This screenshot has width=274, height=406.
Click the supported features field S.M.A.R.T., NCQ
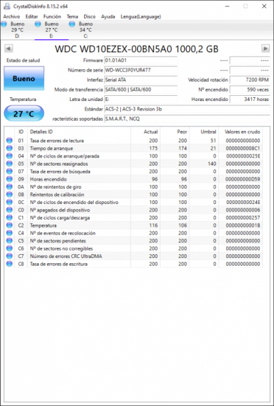[x=187, y=119]
